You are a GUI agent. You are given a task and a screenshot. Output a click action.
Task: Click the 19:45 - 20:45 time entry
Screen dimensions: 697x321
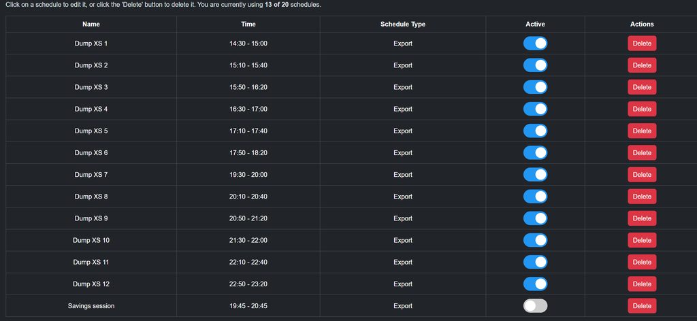coord(248,306)
